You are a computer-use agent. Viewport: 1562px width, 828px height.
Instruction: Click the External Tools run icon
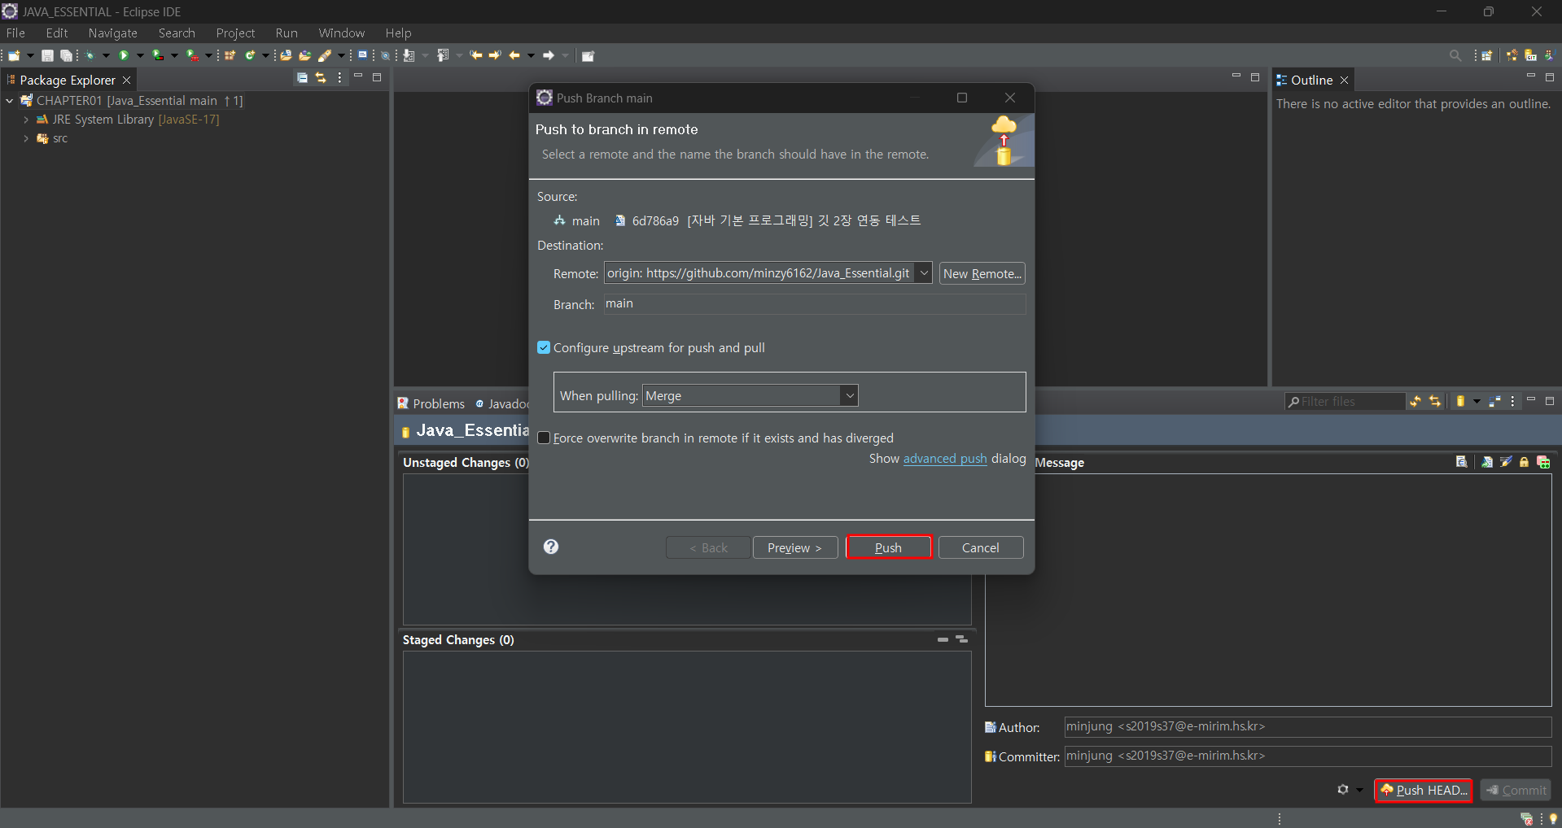(192, 55)
